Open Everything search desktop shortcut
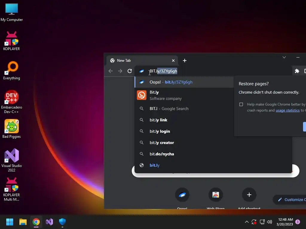306x229 pixels. coord(12,70)
